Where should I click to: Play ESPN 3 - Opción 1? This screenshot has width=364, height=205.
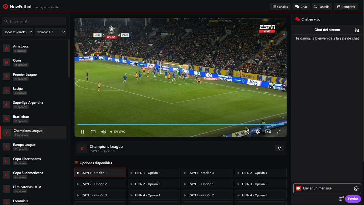(207, 184)
